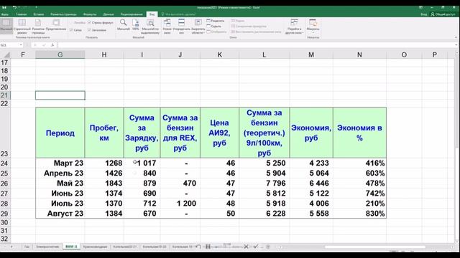Screen dimensions: 460x258
Task: Switch to Страничный режим page break view
Action: 22,26
